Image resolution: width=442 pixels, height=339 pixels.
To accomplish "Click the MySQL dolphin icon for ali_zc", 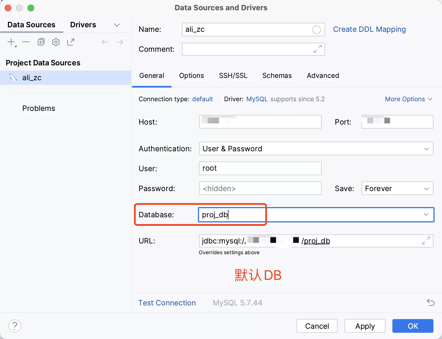I will (x=13, y=77).
